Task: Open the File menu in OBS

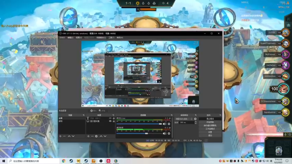Action: [62, 38]
